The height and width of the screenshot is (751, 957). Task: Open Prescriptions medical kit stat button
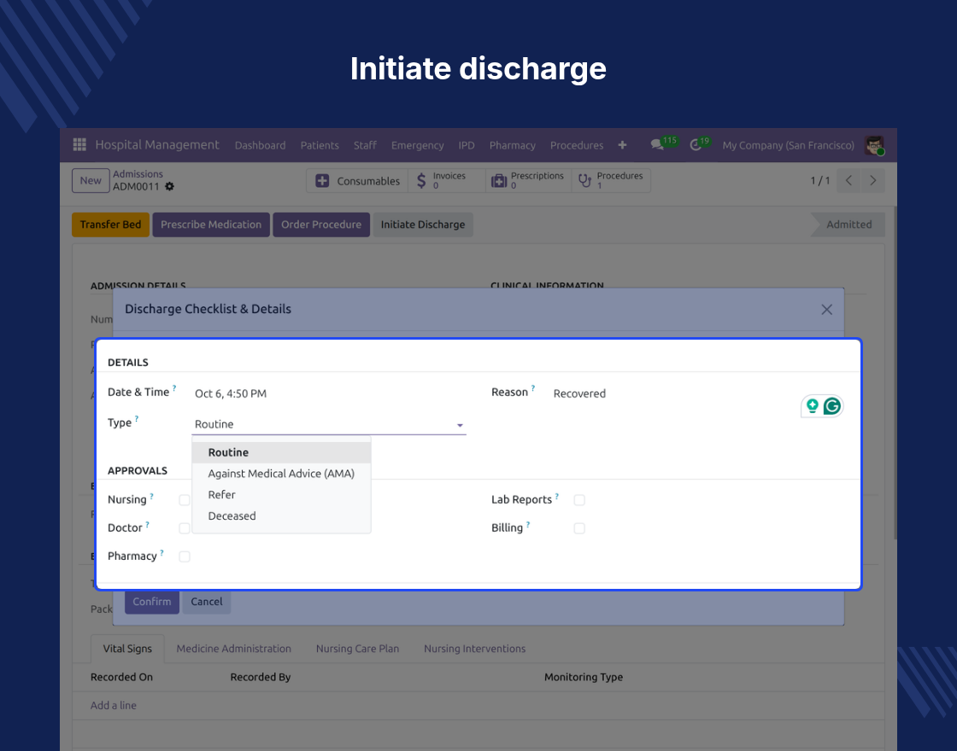[x=528, y=181]
